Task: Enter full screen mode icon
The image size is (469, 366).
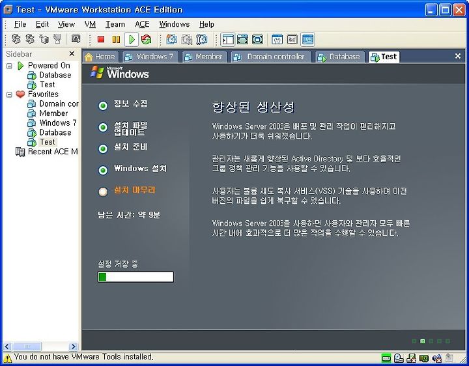Action: 257,39
